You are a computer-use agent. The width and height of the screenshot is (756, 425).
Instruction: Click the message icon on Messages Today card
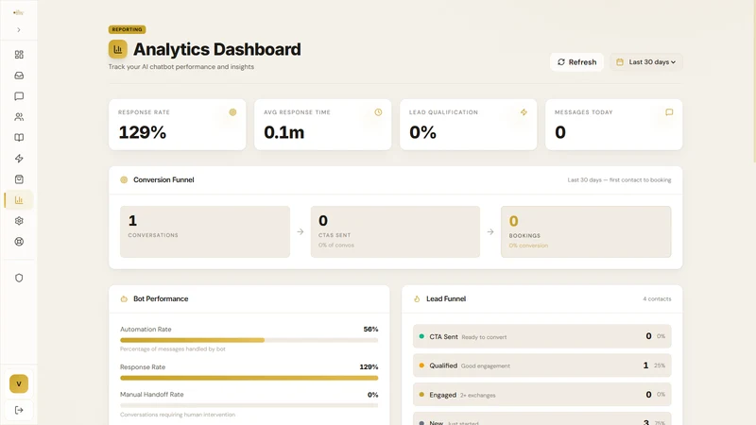tap(669, 112)
